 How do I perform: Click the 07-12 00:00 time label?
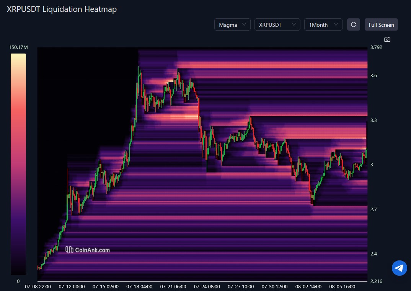coord(72,286)
